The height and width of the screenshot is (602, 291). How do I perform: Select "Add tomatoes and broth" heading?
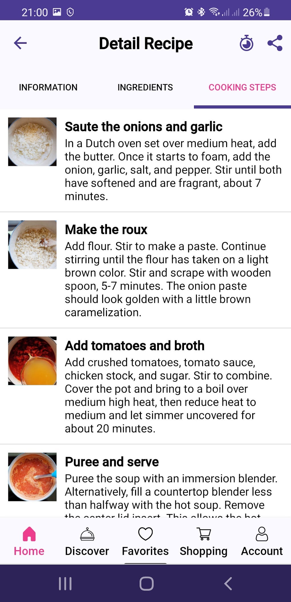(135, 346)
